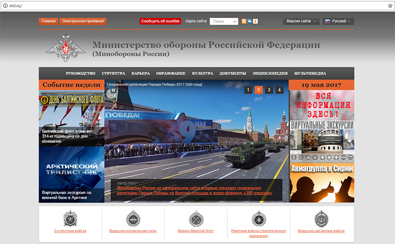Click the red Сообщить об ошибке button
This screenshot has height=244, width=395.
pyautogui.click(x=160, y=21)
